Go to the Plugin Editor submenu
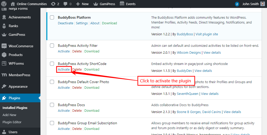This screenshot has height=135, width=267. (x=12, y=122)
